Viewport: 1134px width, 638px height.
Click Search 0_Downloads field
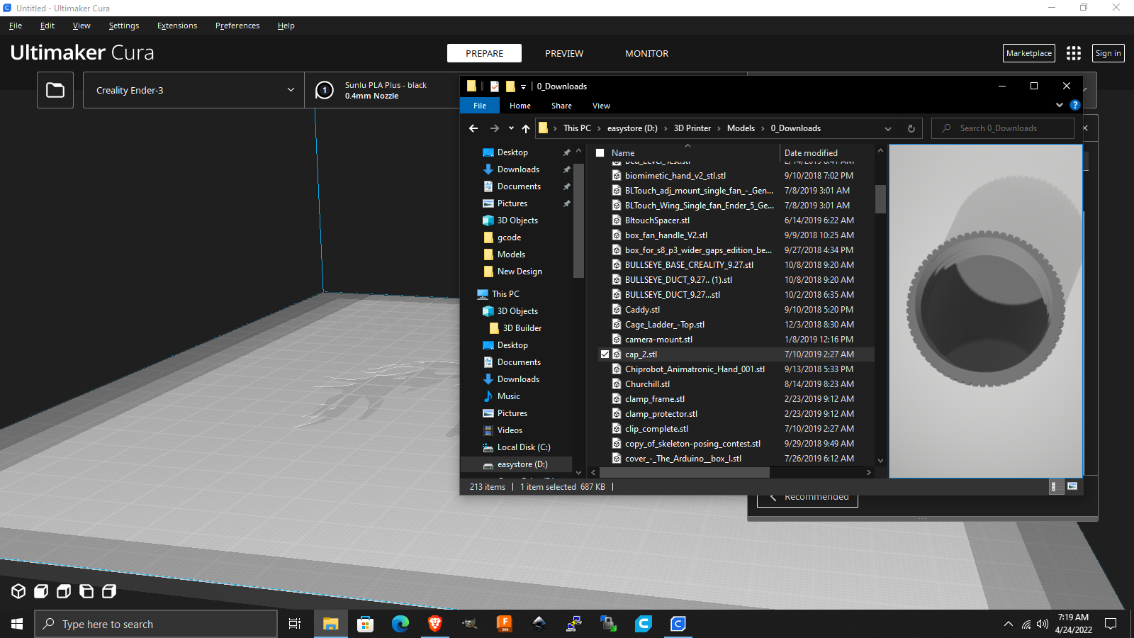click(x=1003, y=128)
